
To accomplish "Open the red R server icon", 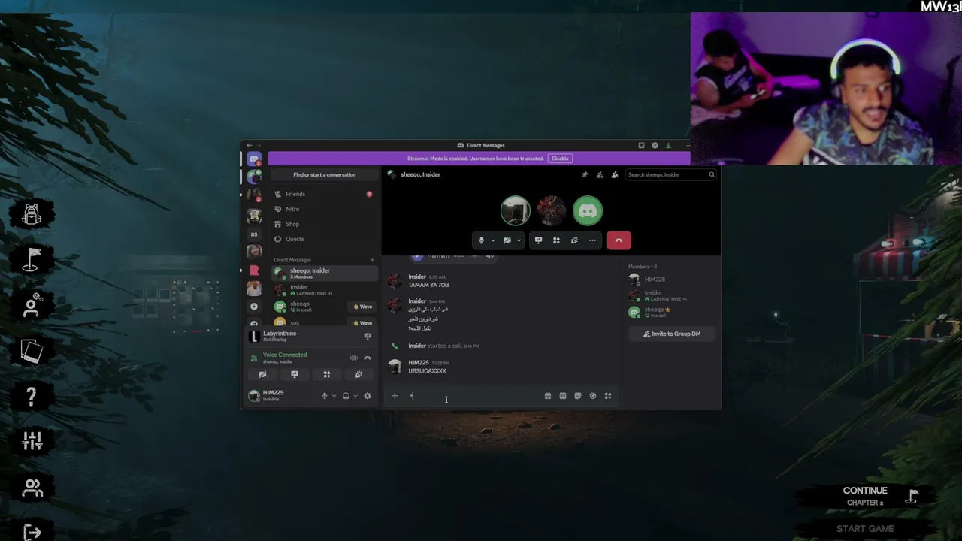I will (x=254, y=270).
